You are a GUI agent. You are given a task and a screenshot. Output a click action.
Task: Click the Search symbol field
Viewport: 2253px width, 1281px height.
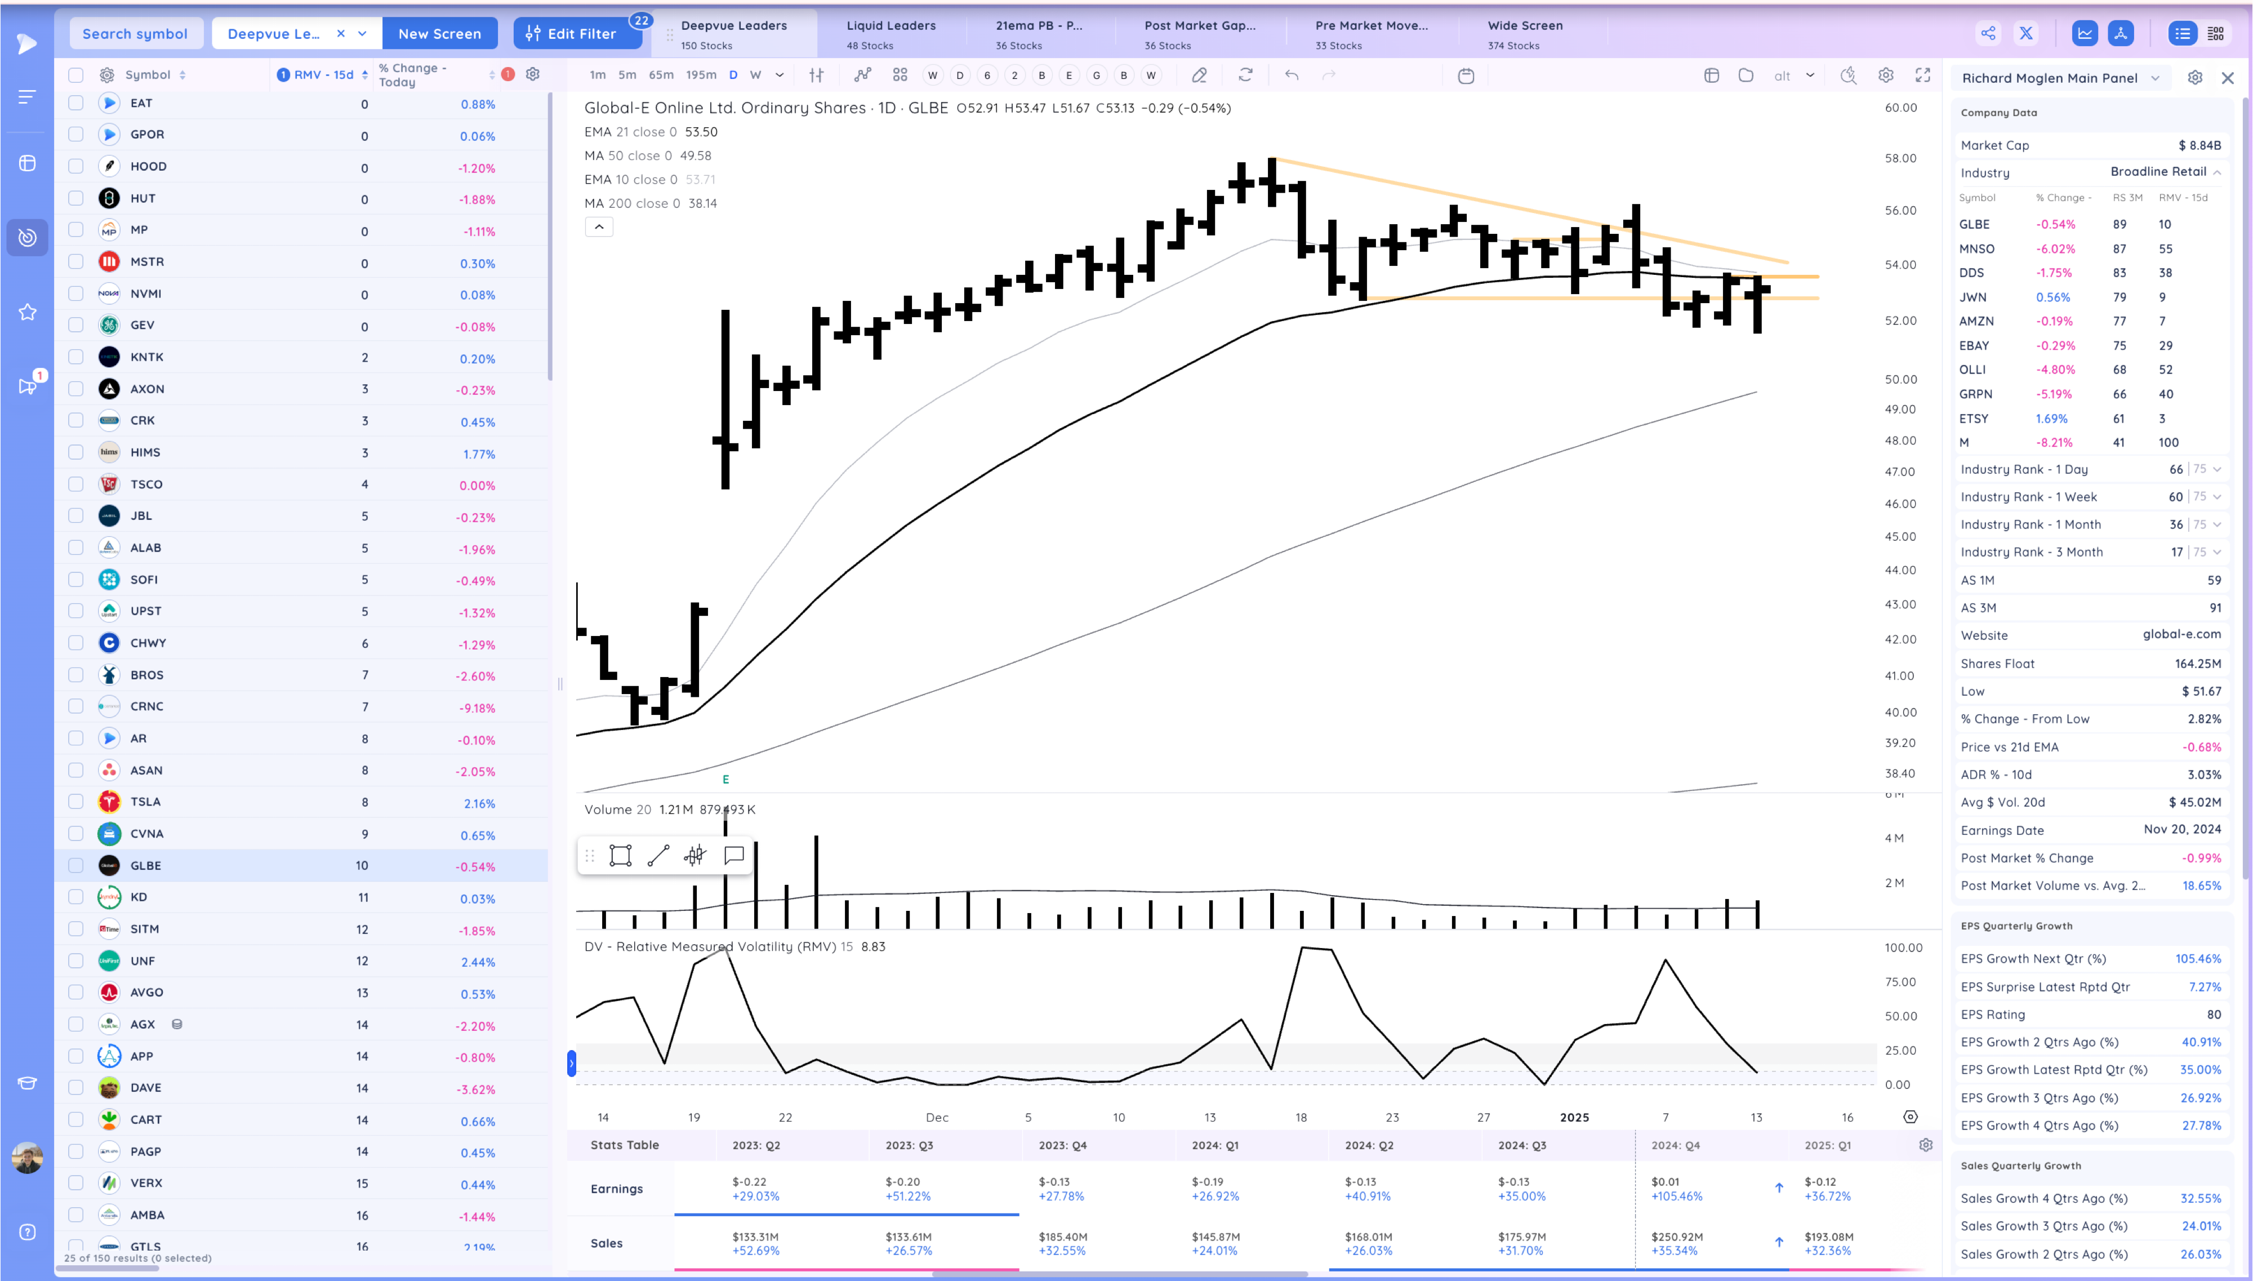(135, 33)
